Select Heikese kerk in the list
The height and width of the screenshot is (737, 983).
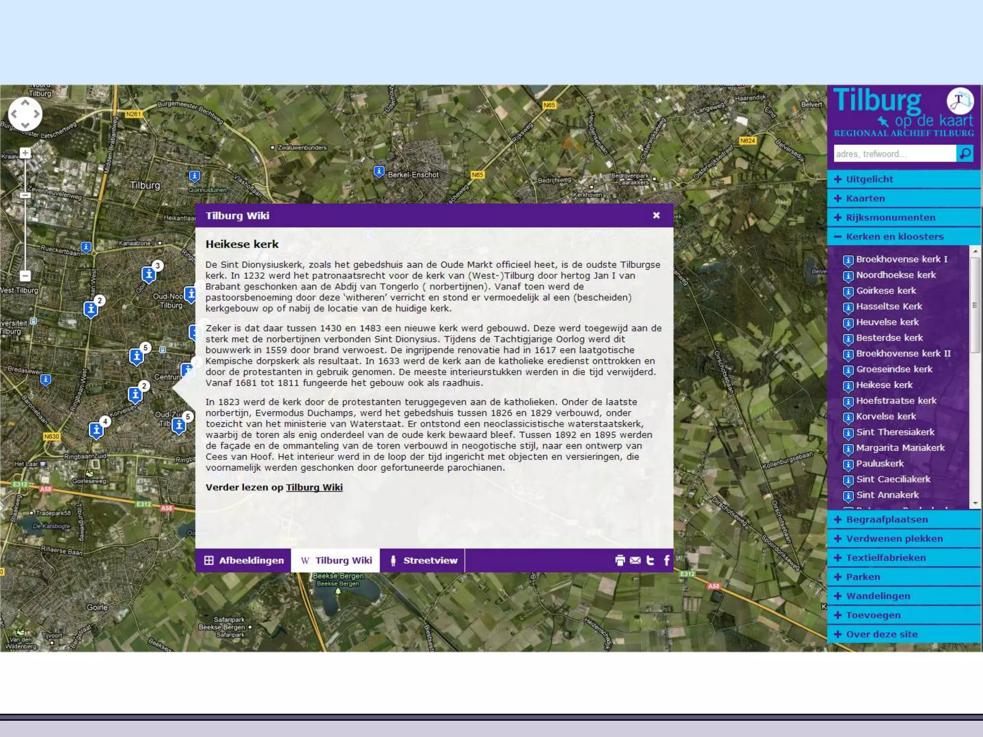pyautogui.click(x=884, y=385)
